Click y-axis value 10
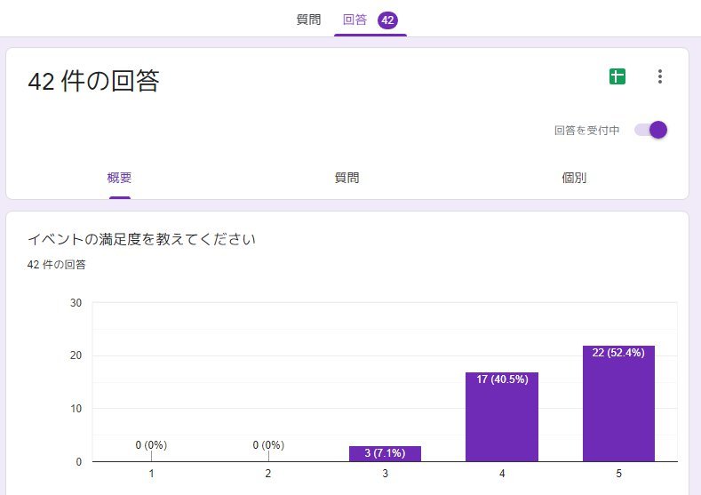701x495 pixels. pos(76,409)
